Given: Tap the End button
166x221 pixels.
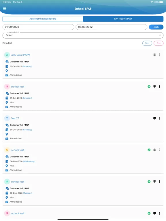Looking at the screenshot, I should [x=159, y=43].
